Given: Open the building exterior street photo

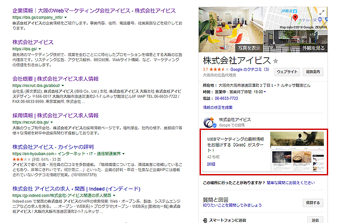Looking at the screenshot, I should pyautogui.click(x=296, y=41).
